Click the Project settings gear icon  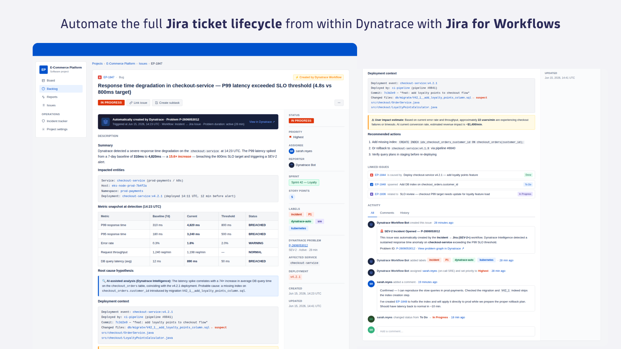43,129
